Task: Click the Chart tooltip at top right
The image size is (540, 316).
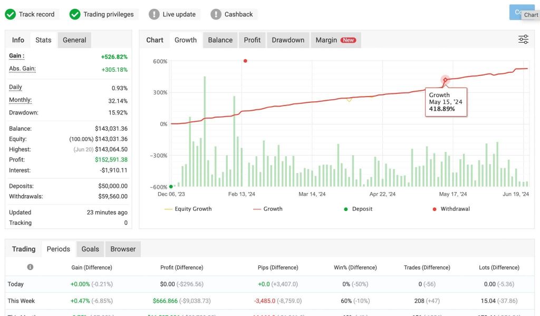Action: [x=531, y=15]
